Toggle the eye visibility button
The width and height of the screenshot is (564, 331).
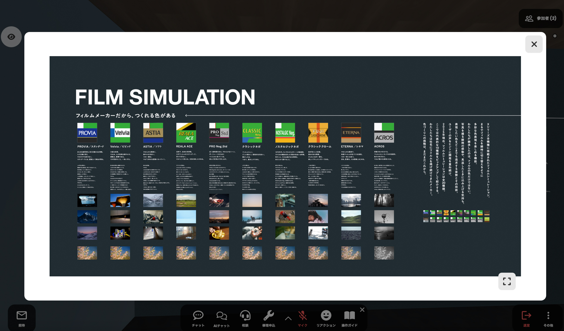[x=11, y=37]
